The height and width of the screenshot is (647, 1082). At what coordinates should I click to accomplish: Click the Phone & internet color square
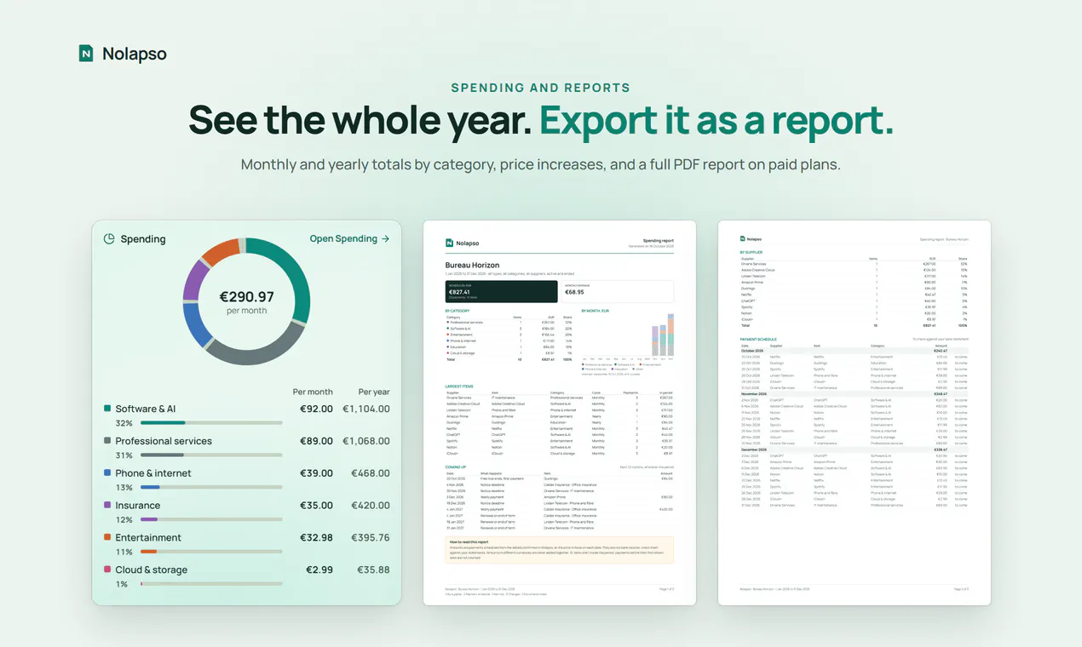click(x=107, y=473)
